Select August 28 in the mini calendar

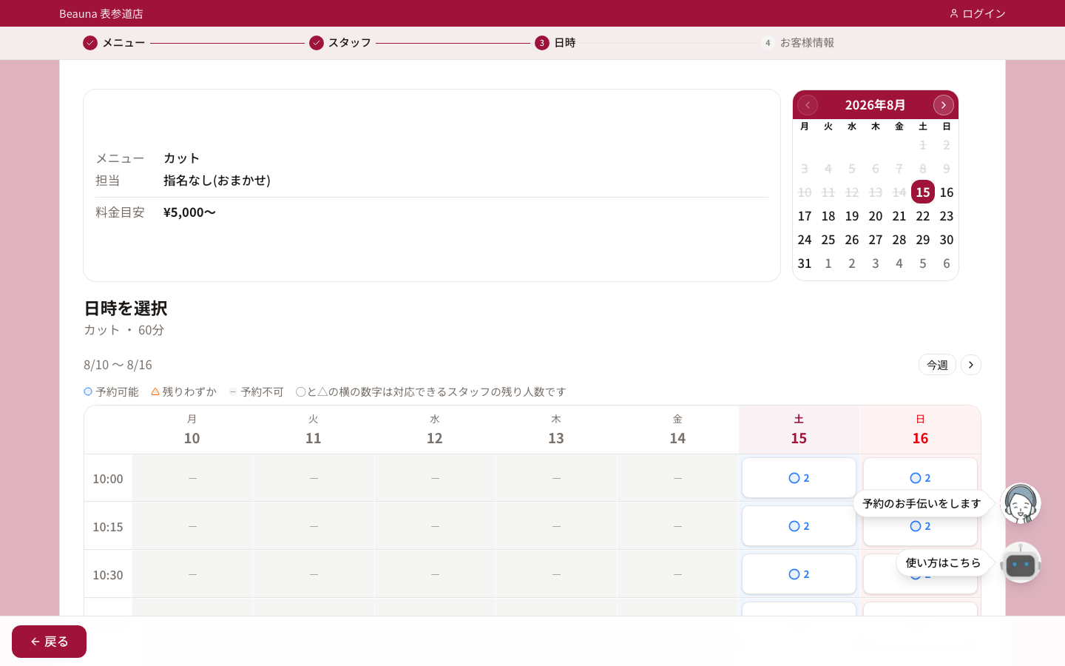899,240
